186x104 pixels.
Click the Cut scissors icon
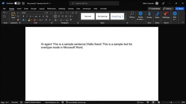pos(18,13)
